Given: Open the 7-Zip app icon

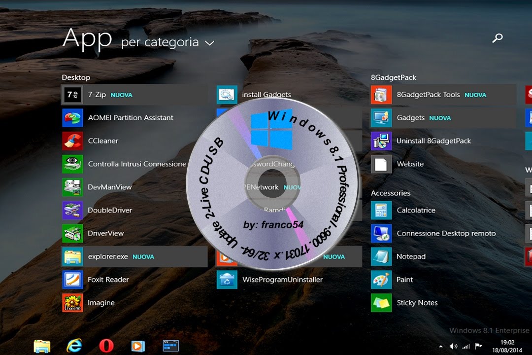Looking at the screenshot, I should pos(72,95).
